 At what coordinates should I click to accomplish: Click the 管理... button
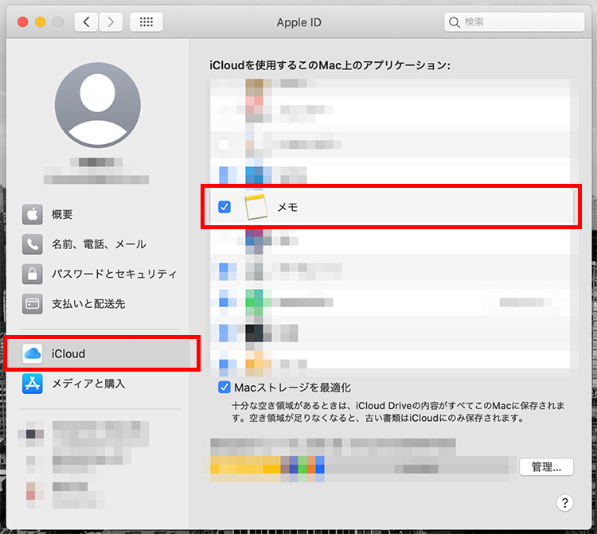click(x=546, y=466)
